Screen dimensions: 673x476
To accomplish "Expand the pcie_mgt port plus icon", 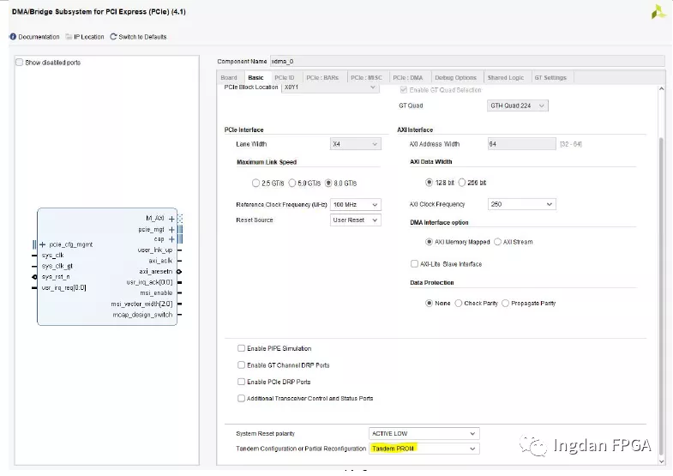I will click(171, 230).
